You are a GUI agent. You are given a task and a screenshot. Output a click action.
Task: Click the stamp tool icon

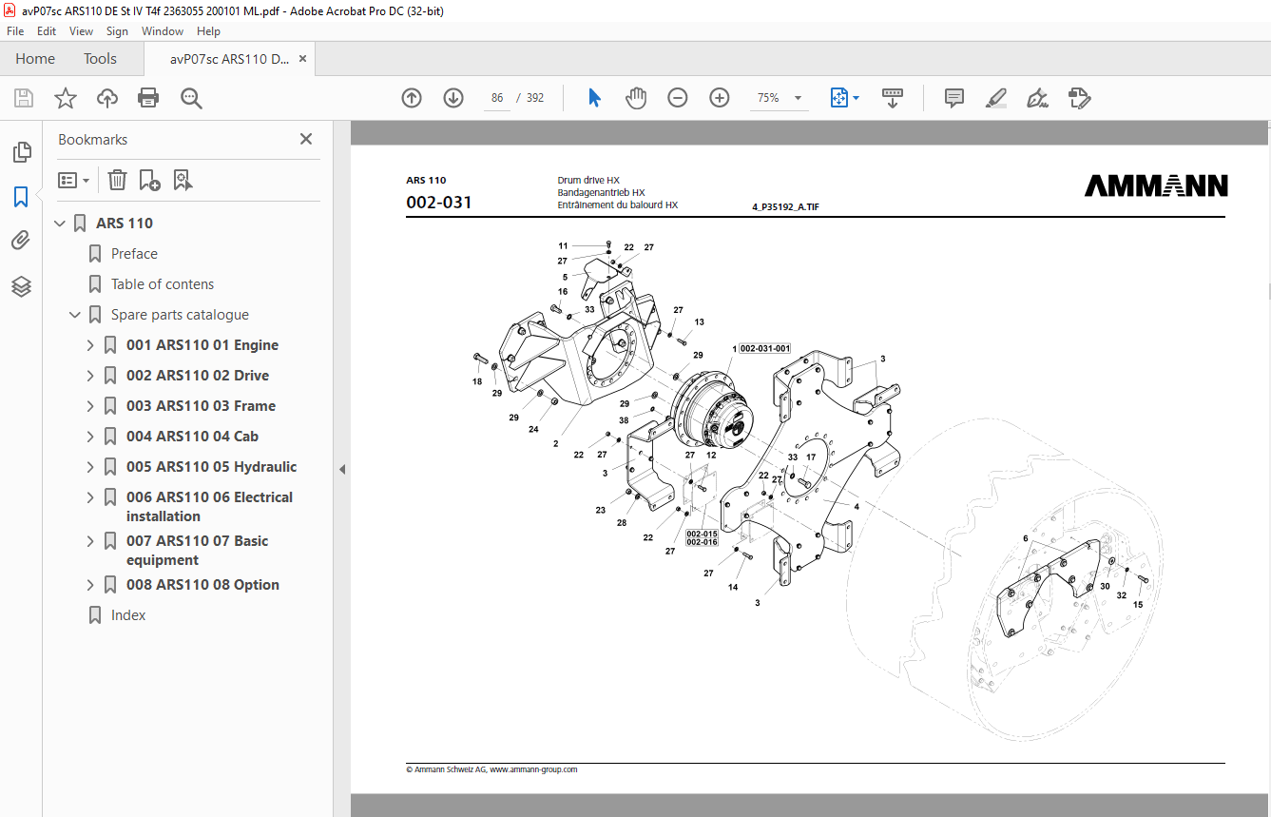click(1079, 98)
